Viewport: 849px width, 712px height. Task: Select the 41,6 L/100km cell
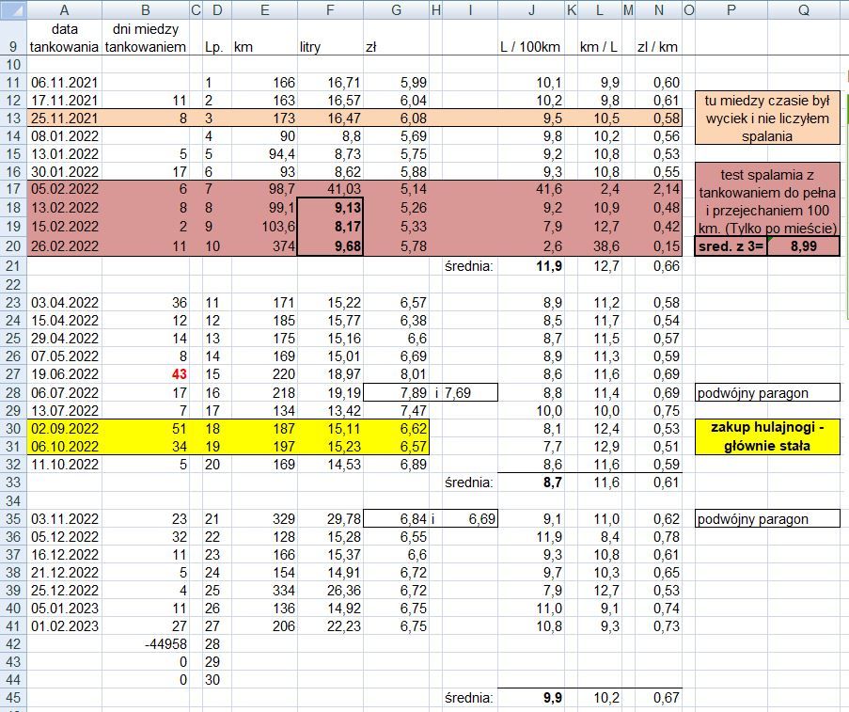[x=531, y=189]
